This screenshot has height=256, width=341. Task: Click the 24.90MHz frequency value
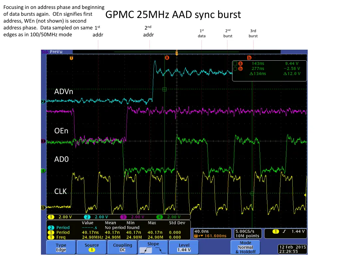(x=93, y=237)
